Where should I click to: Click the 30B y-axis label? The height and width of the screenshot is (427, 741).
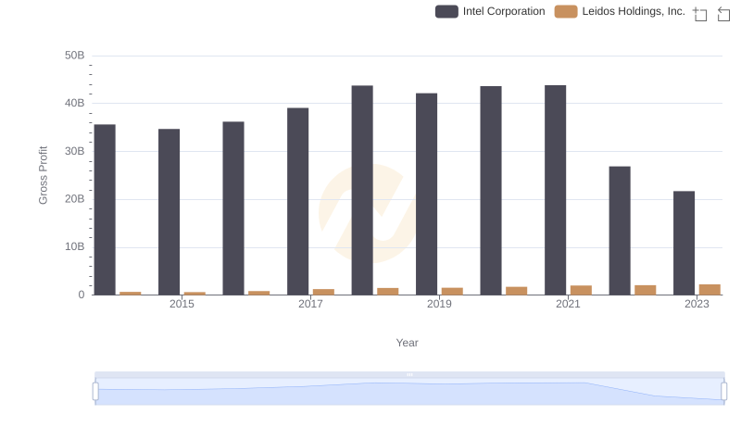click(75, 152)
